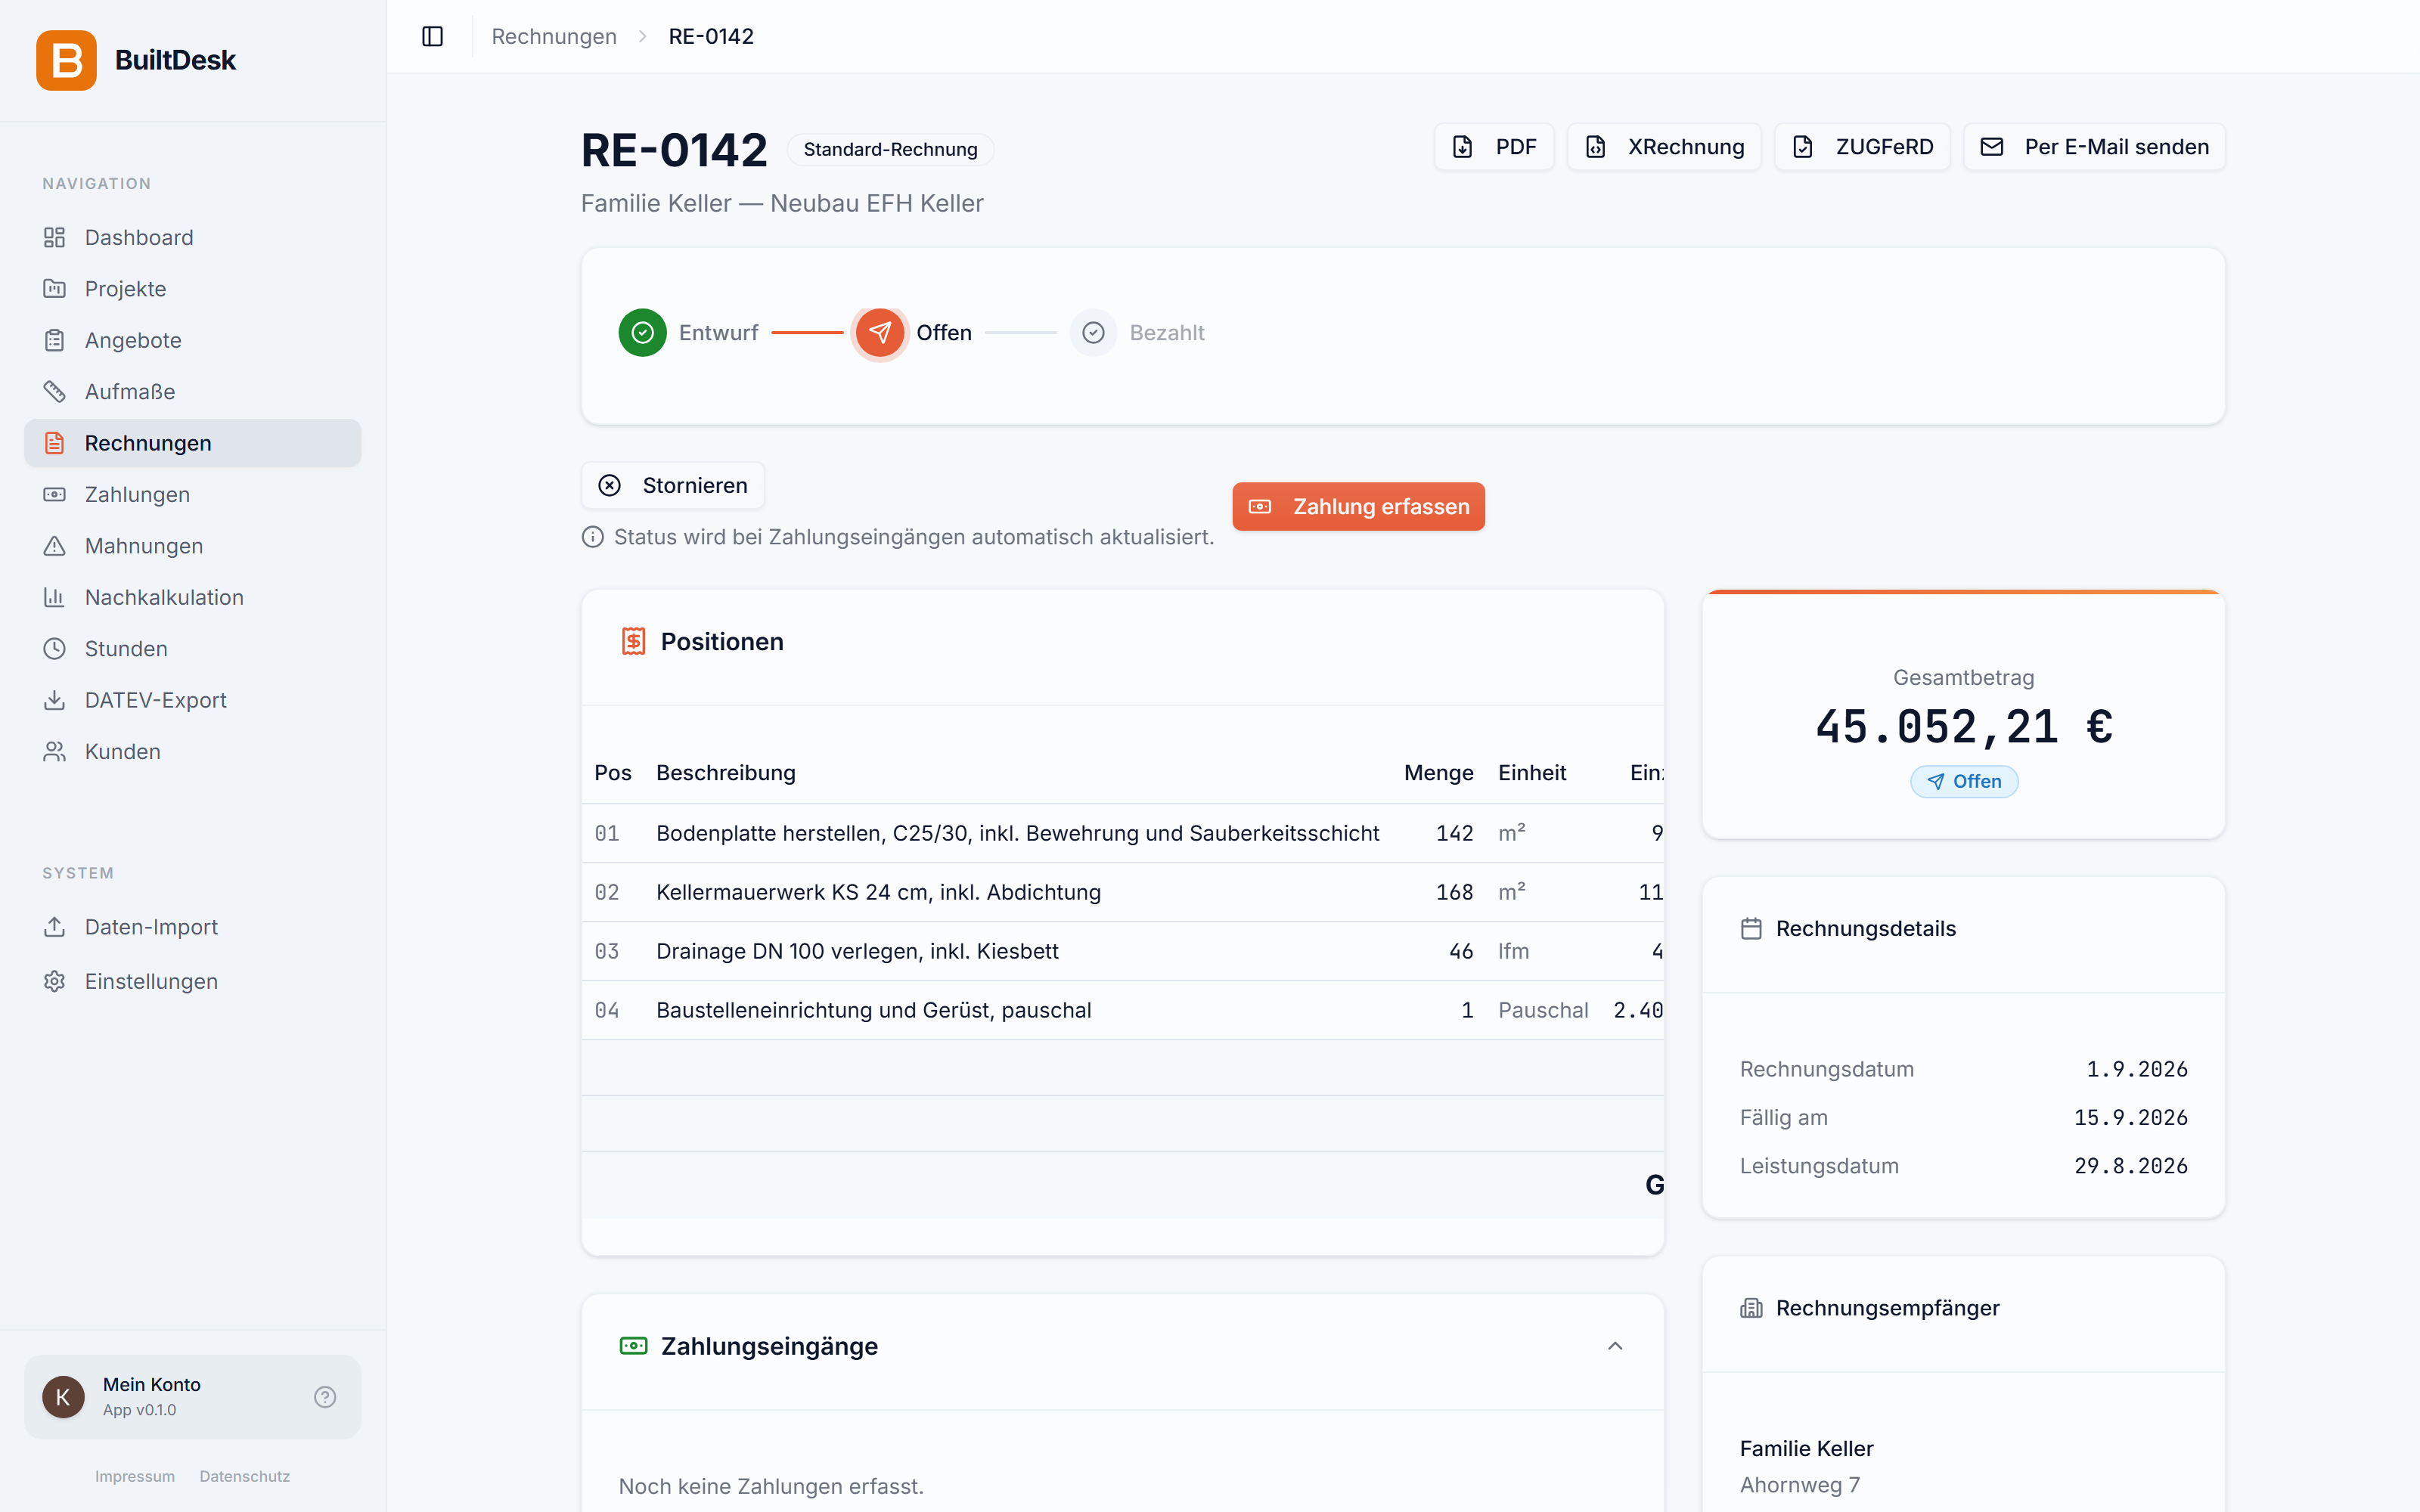Click the Stunden clock icon
This screenshot has width=2420, height=1512.
[55, 649]
